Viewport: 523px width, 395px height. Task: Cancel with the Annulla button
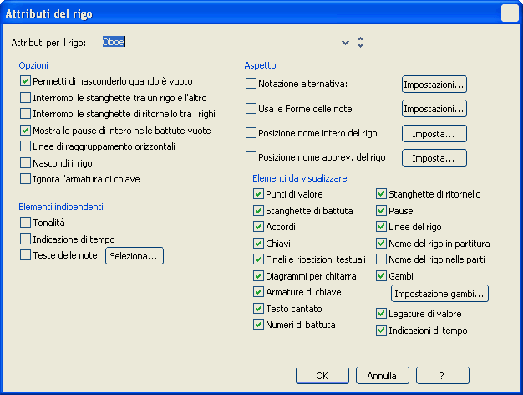click(382, 376)
